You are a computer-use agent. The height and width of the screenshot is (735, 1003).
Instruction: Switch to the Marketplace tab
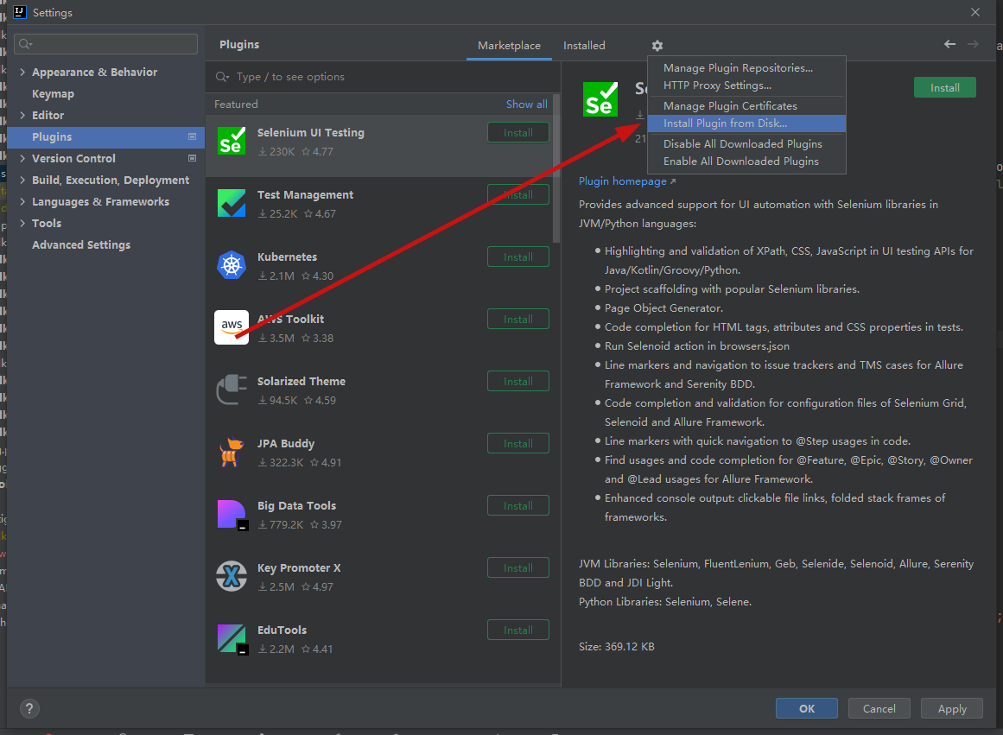(509, 46)
